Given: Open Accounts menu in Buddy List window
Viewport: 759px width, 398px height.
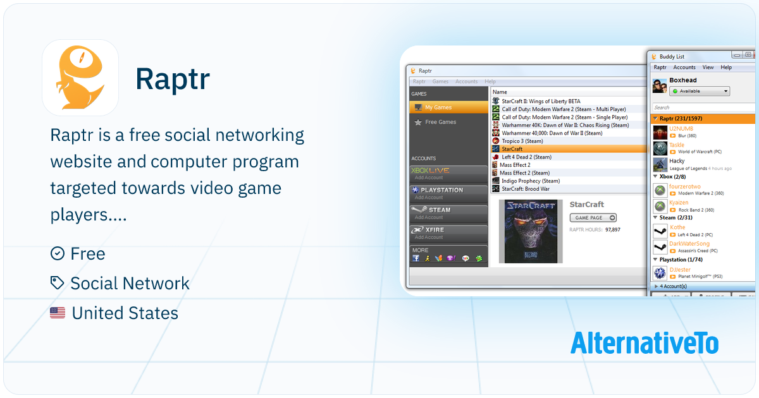Looking at the screenshot, I should [684, 67].
